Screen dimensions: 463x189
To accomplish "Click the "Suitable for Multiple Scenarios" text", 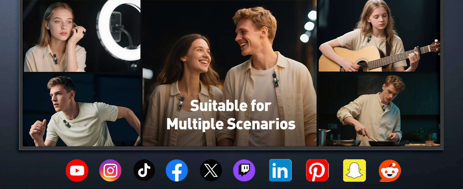I will coord(231,115).
